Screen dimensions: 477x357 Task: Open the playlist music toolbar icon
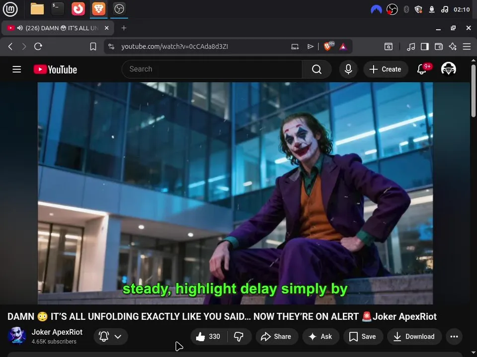pos(411,47)
